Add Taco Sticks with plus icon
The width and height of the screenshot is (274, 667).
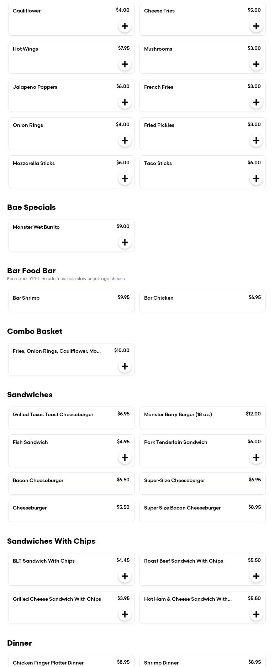256,179
